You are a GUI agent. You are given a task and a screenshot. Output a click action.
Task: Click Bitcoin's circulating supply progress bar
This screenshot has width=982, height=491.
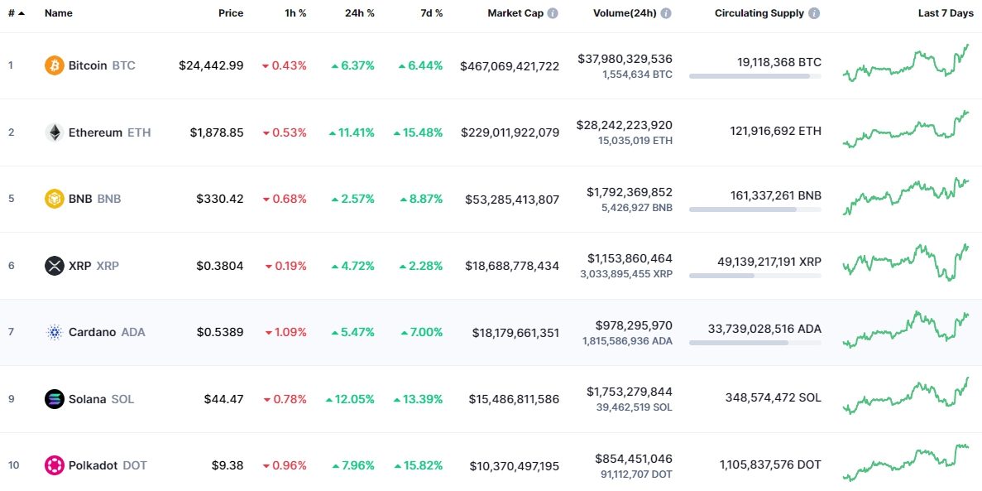tap(755, 76)
